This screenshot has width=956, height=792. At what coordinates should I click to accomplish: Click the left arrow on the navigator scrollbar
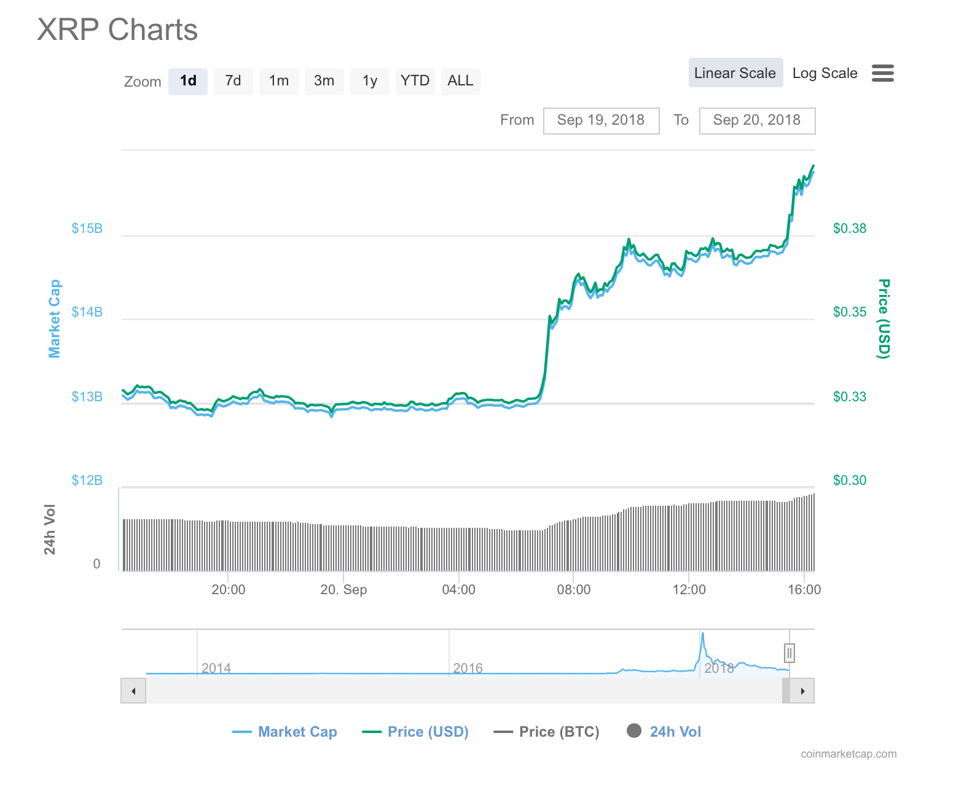click(x=133, y=691)
